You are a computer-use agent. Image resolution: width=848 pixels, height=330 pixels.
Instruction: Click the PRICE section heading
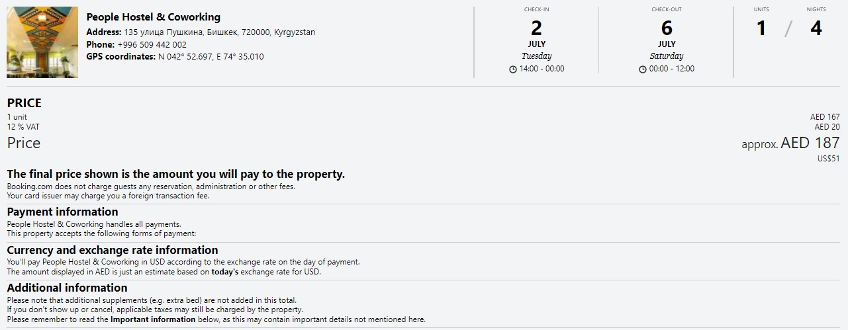24,103
